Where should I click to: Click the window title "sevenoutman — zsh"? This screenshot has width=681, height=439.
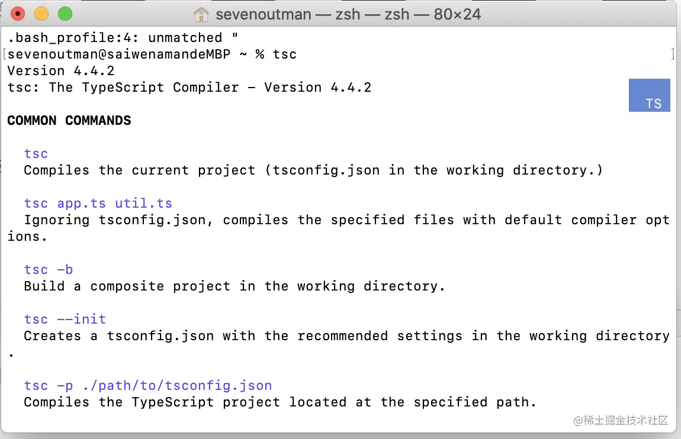pyautogui.click(x=348, y=14)
